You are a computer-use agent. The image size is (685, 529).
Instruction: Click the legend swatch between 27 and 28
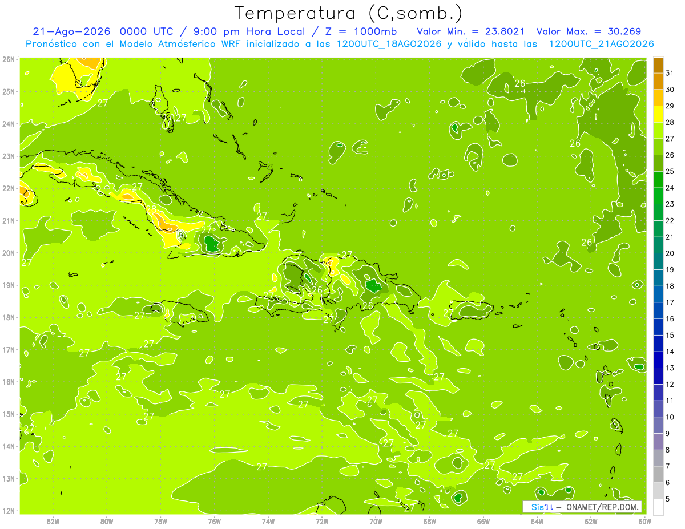pyautogui.click(x=659, y=130)
